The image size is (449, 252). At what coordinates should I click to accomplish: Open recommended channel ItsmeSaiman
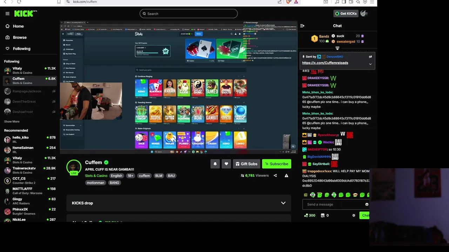(x=29, y=149)
